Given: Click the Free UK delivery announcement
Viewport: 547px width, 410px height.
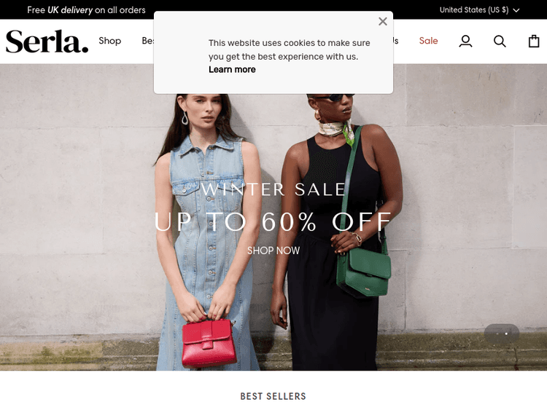Looking at the screenshot, I should [x=86, y=9].
